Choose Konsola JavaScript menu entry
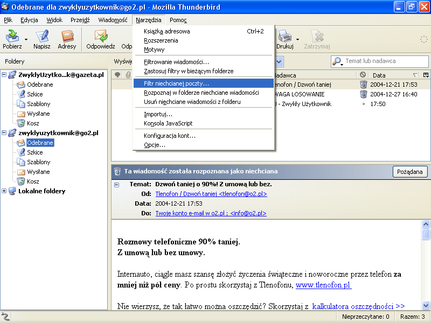The height and width of the screenshot is (323, 431). [x=204, y=123]
